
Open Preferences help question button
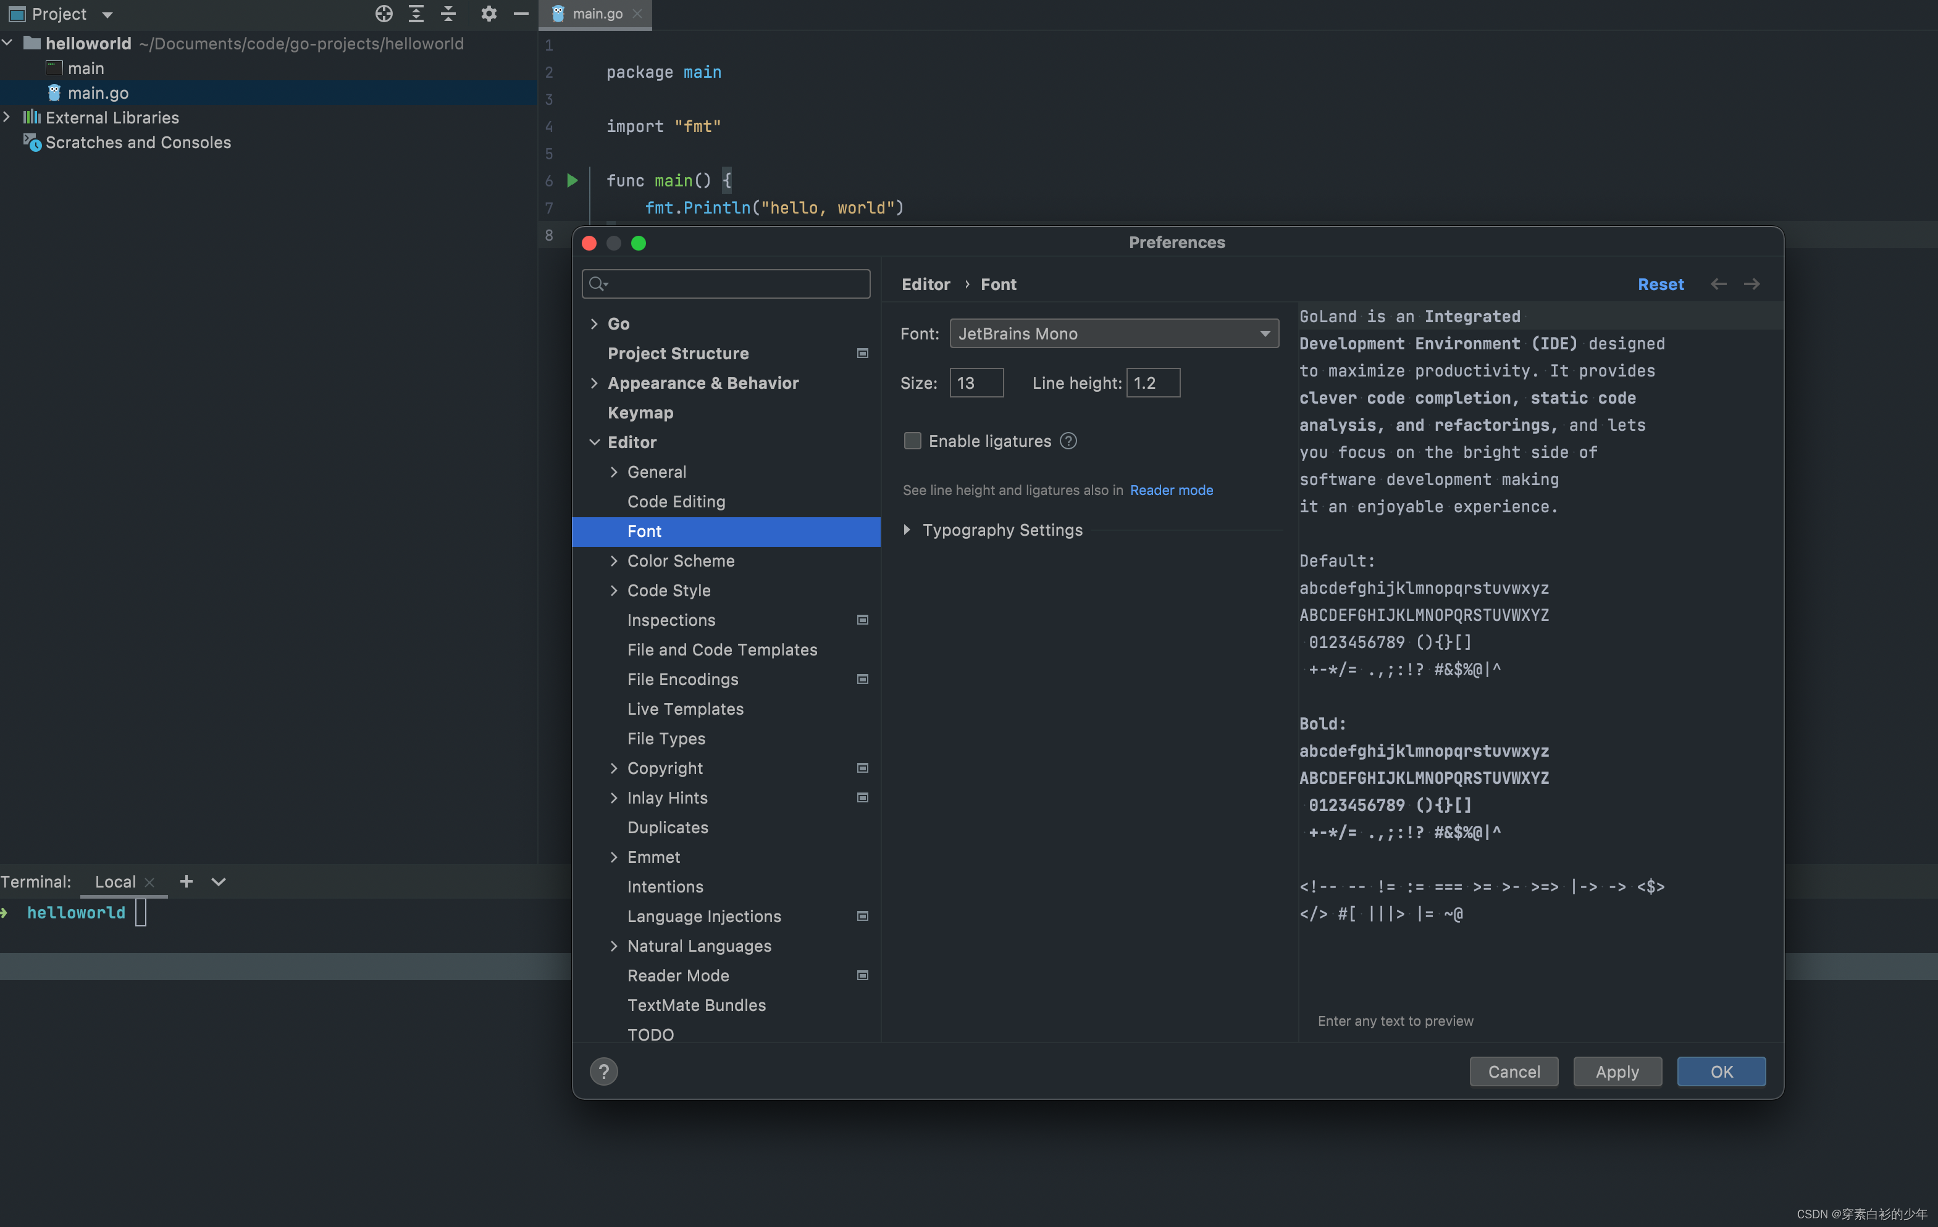[x=603, y=1071]
